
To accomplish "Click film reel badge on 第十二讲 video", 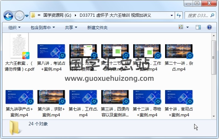I will tap(158, 102).
